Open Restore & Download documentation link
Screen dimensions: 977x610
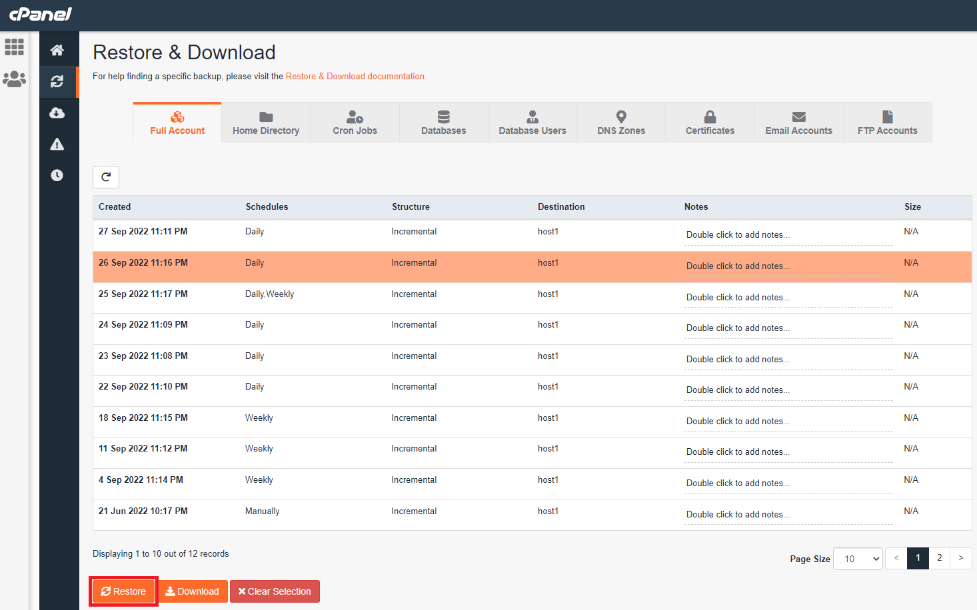click(356, 77)
